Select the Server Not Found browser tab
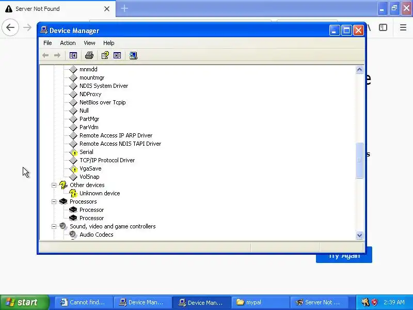The image size is (413, 310). (x=57, y=9)
